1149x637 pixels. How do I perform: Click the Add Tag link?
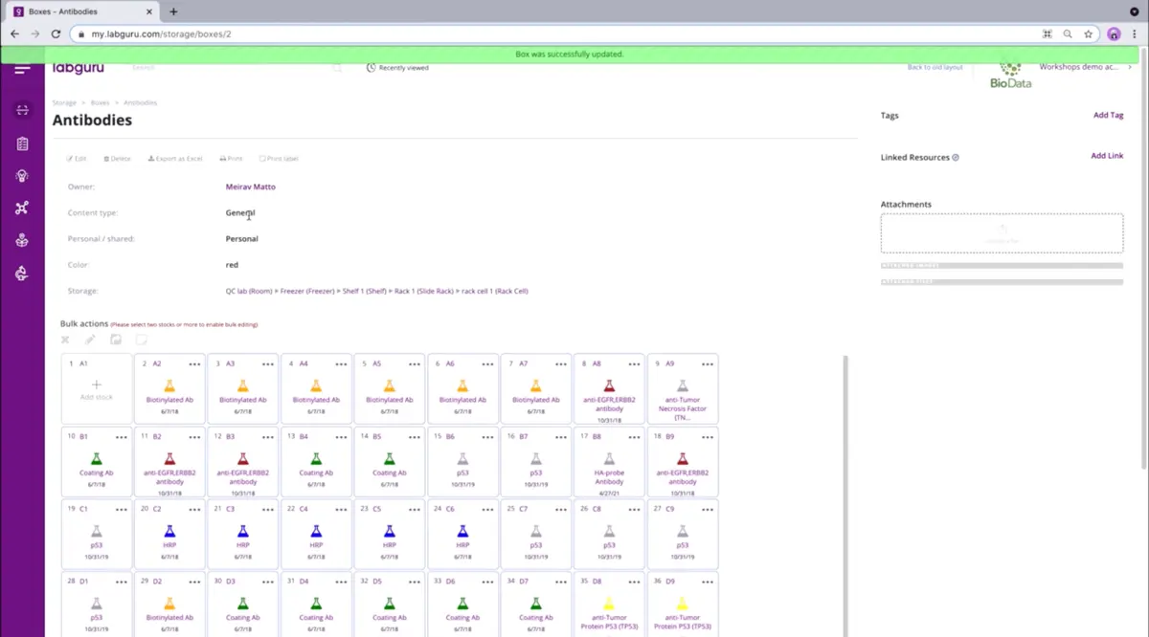tap(1108, 116)
